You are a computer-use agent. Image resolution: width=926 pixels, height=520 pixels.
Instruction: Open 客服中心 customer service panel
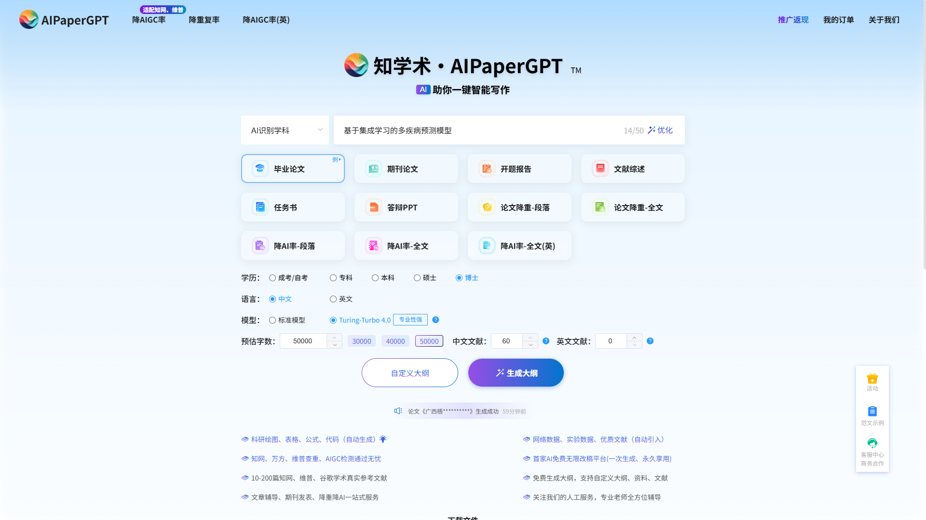872,445
